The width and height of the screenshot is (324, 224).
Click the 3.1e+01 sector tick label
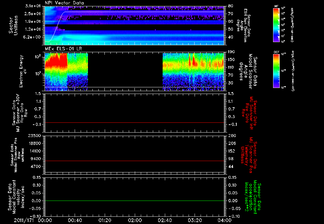tap(33, 6)
